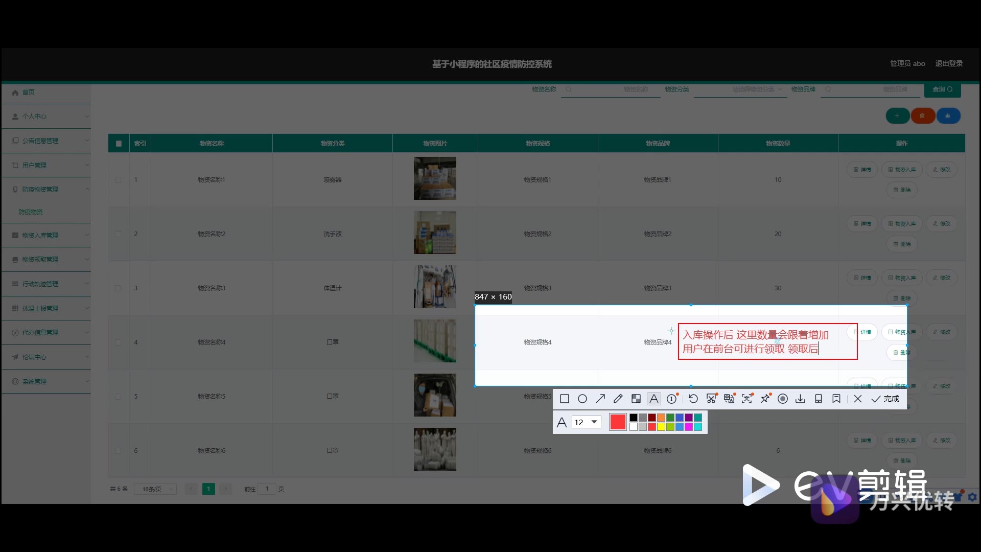Expand the 用户管理 sidebar menu
This screenshot has width=981, height=552.
coord(46,165)
